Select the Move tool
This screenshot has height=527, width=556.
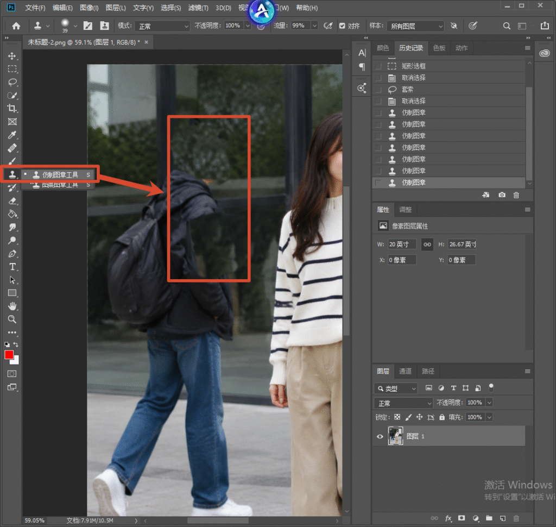point(12,56)
